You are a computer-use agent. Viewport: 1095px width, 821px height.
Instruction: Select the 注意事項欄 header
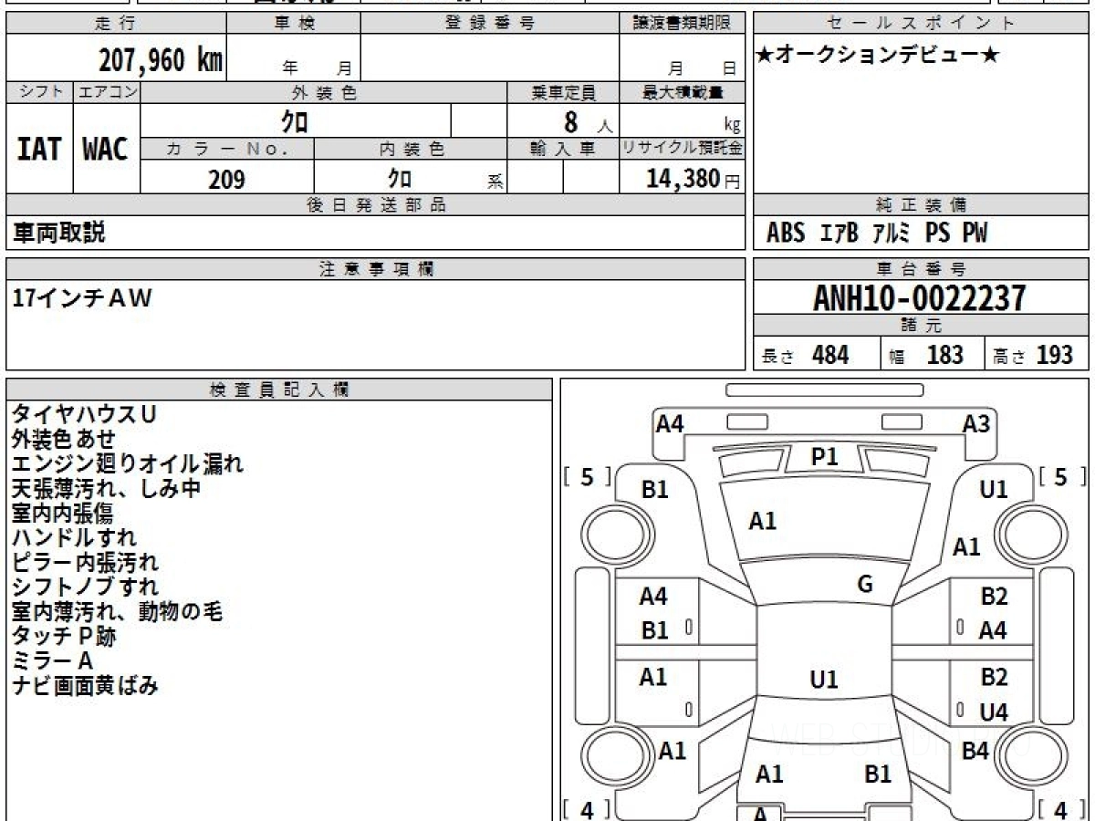(376, 268)
